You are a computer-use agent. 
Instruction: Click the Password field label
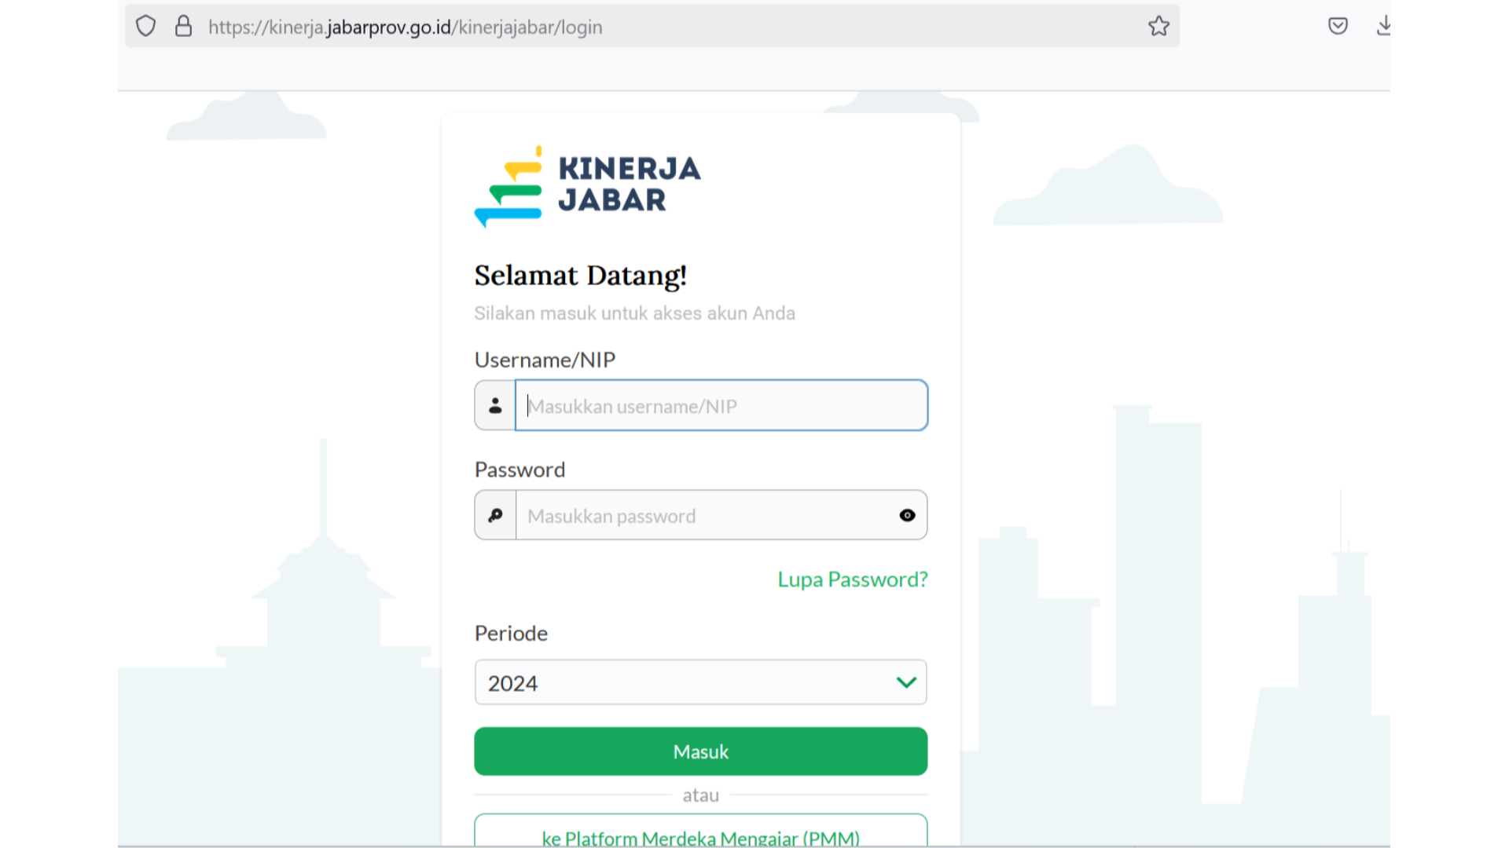(x=520, y=470)
